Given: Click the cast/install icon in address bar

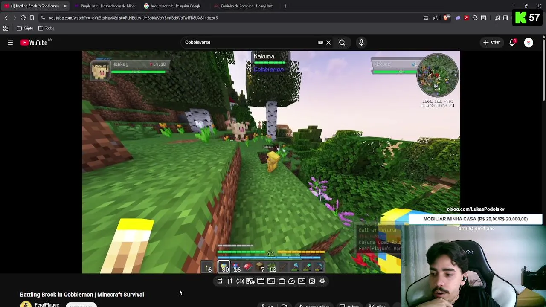Looking at the screenshot, I should (x=426, y=18).
